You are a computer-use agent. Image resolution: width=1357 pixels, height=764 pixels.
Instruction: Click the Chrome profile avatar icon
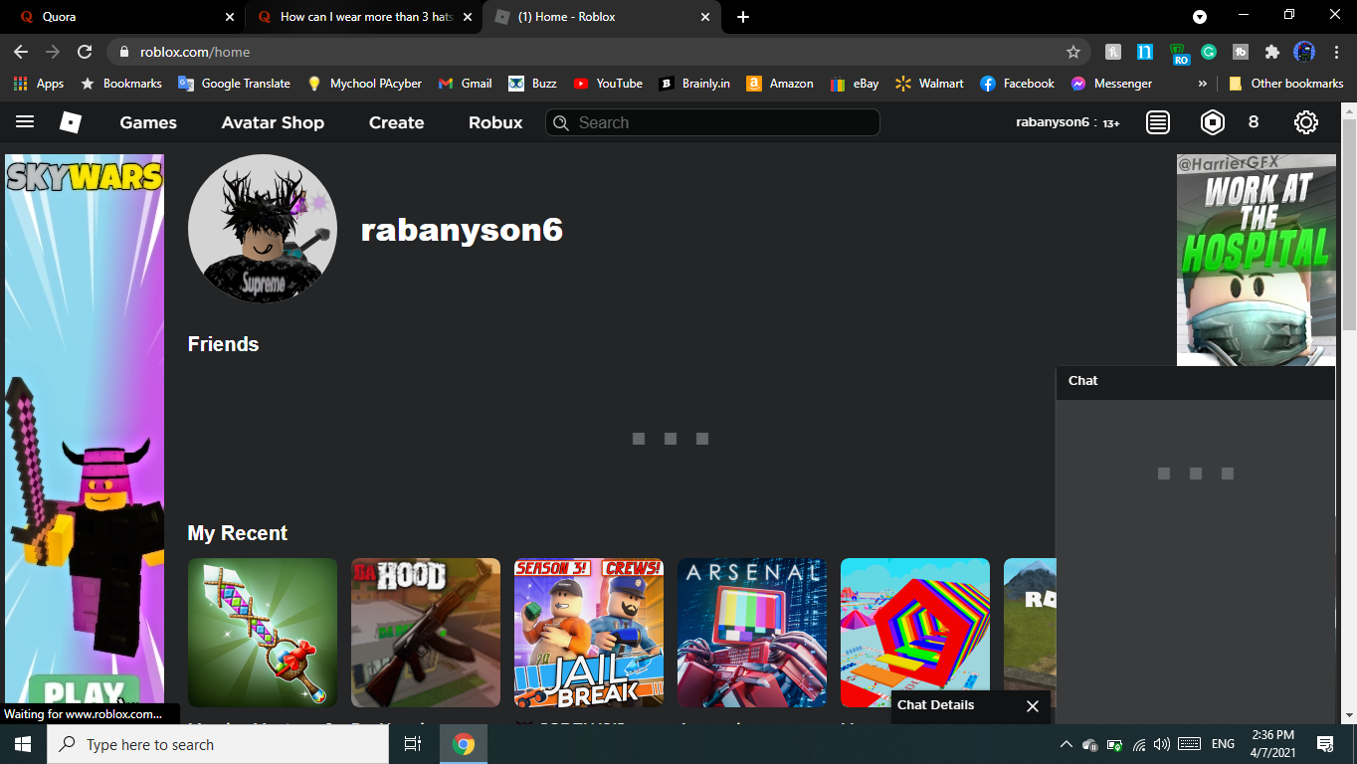(x=1303, y=52)
